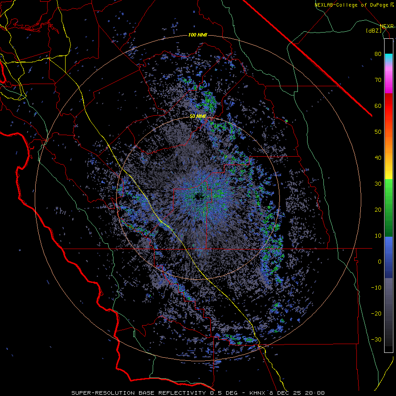Screen dimensions: 396x396
Task: Click the -20 dBZ scale value
Action: pyautogui.click(x=376, y=313)
